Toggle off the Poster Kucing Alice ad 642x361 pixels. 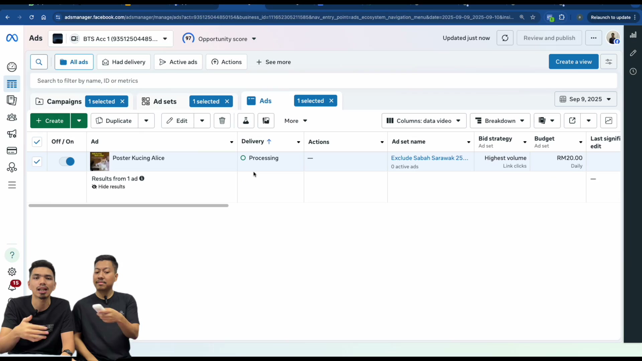pyautogui.click(x=67, y=161)
